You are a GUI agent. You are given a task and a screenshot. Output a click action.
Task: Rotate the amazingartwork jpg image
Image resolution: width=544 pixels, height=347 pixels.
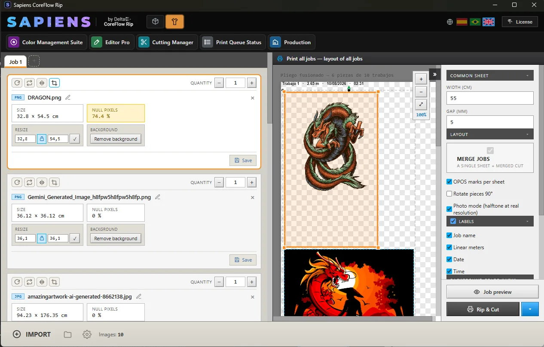click(17, 282)
